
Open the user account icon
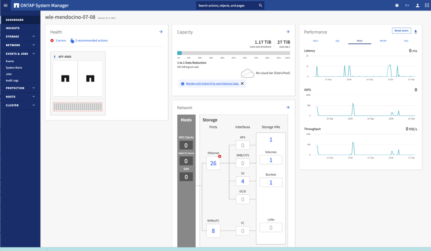[417, 5]
